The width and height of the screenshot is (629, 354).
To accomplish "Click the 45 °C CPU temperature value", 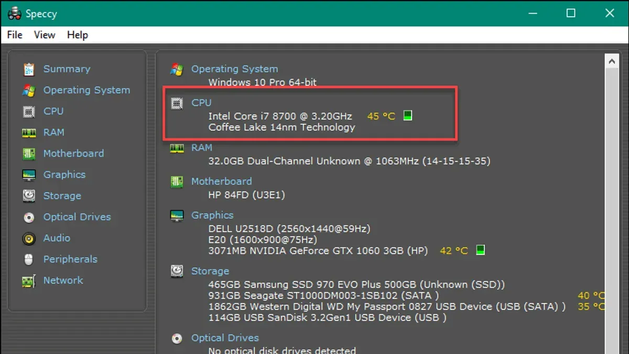I will pyautogui.click(x=381, y=116).
